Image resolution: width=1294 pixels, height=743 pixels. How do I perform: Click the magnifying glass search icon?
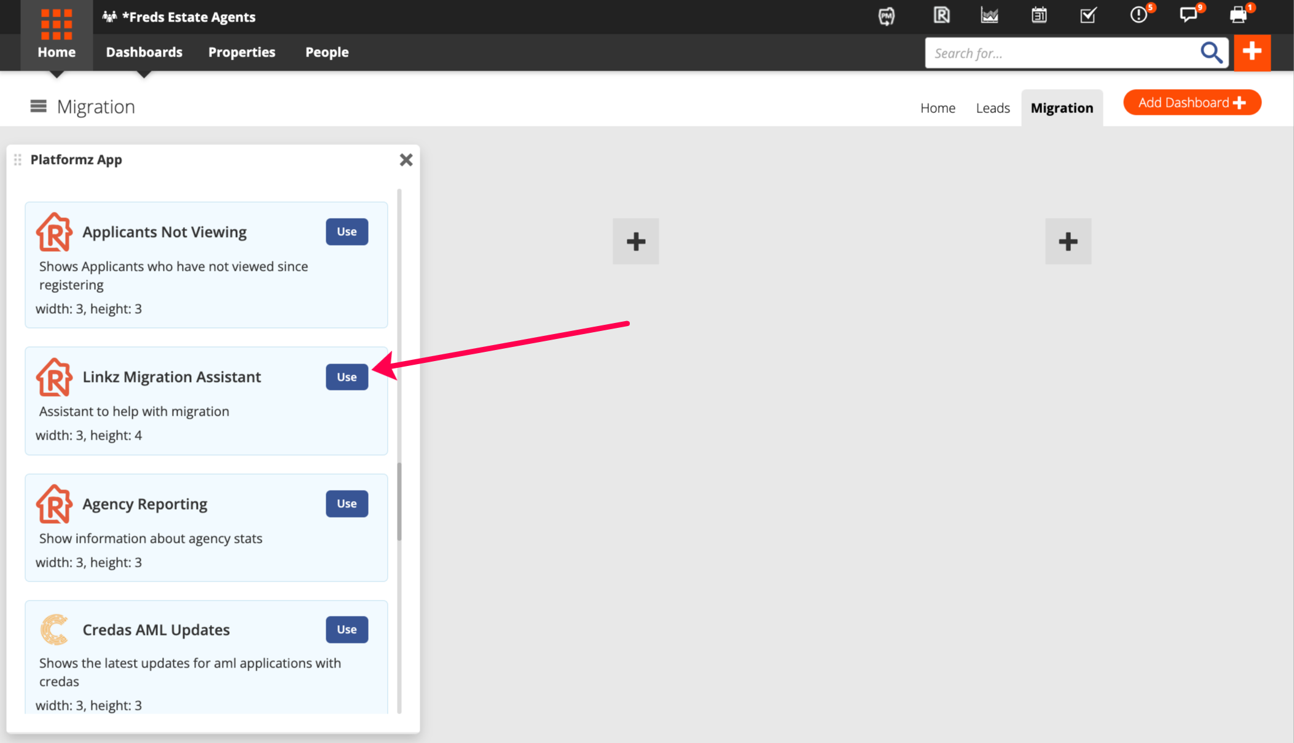(x=1211, y=53)
